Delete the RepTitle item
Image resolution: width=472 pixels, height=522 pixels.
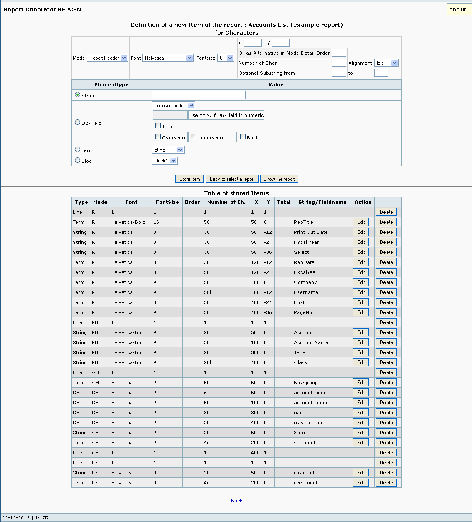pos(386,222)
